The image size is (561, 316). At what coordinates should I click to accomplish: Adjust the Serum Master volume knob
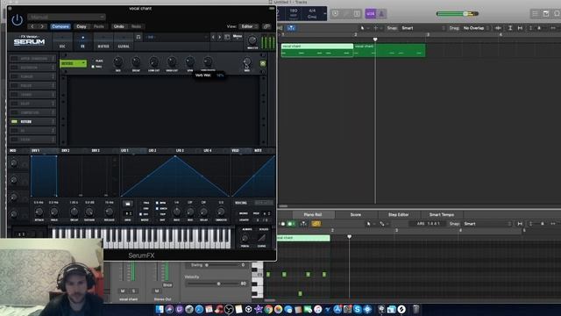pos(252,40)
